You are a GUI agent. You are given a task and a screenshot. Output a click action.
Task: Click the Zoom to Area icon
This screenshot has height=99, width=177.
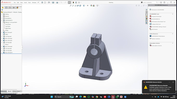[x=73, y=6]
